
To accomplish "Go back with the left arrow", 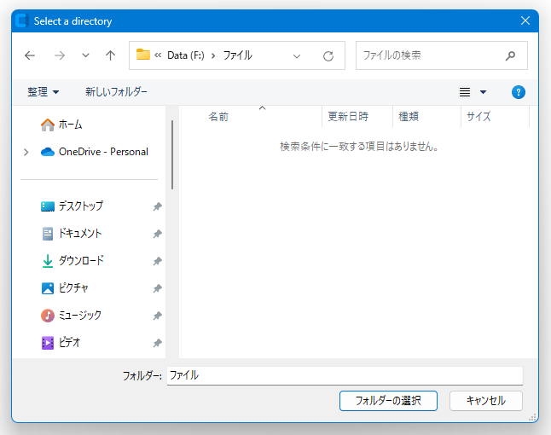I will 30,55.
